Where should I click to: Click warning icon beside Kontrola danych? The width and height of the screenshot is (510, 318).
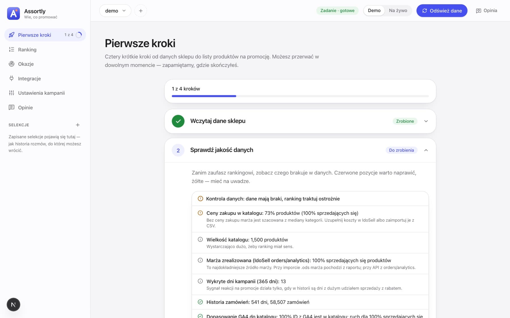(x=200, y=199)
